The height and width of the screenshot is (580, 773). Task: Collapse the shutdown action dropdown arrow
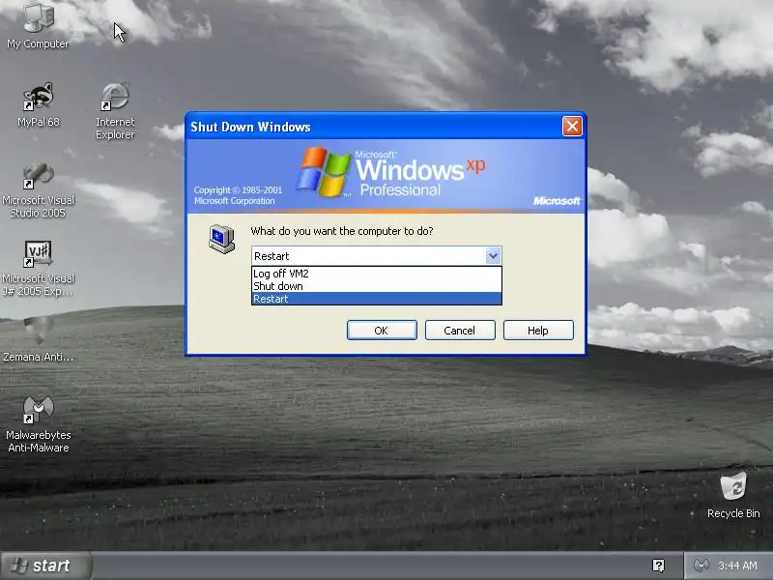(x=493, y=256)
